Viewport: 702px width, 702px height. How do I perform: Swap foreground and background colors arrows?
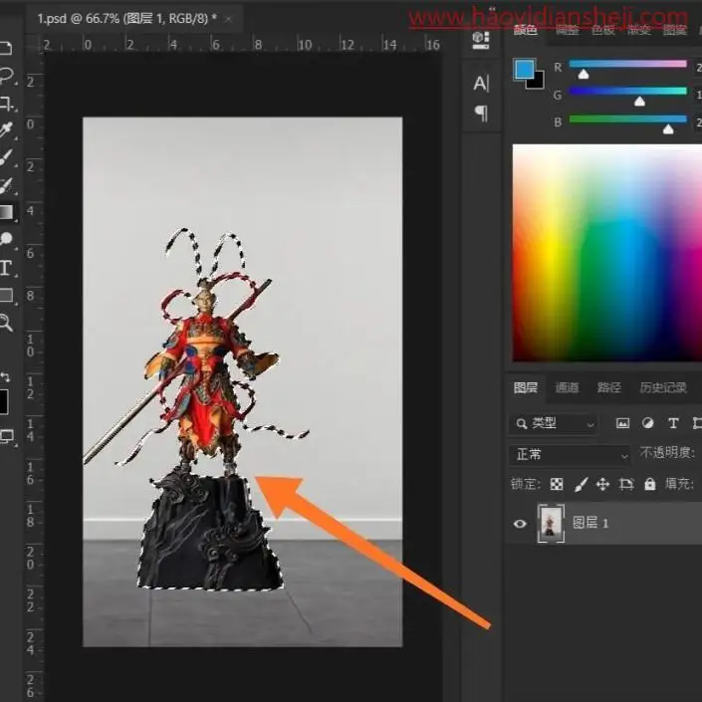coord(5,377)
